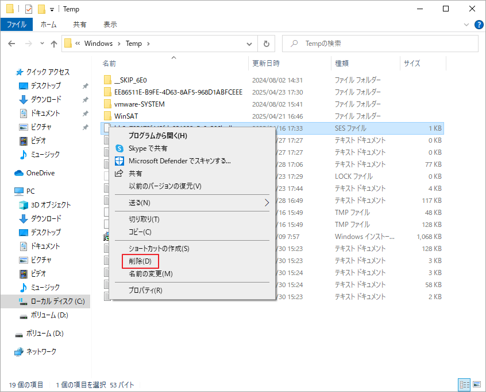Select the __SKIP_6E0 folder
Viewport: 486px width, 392px height.
130,80
